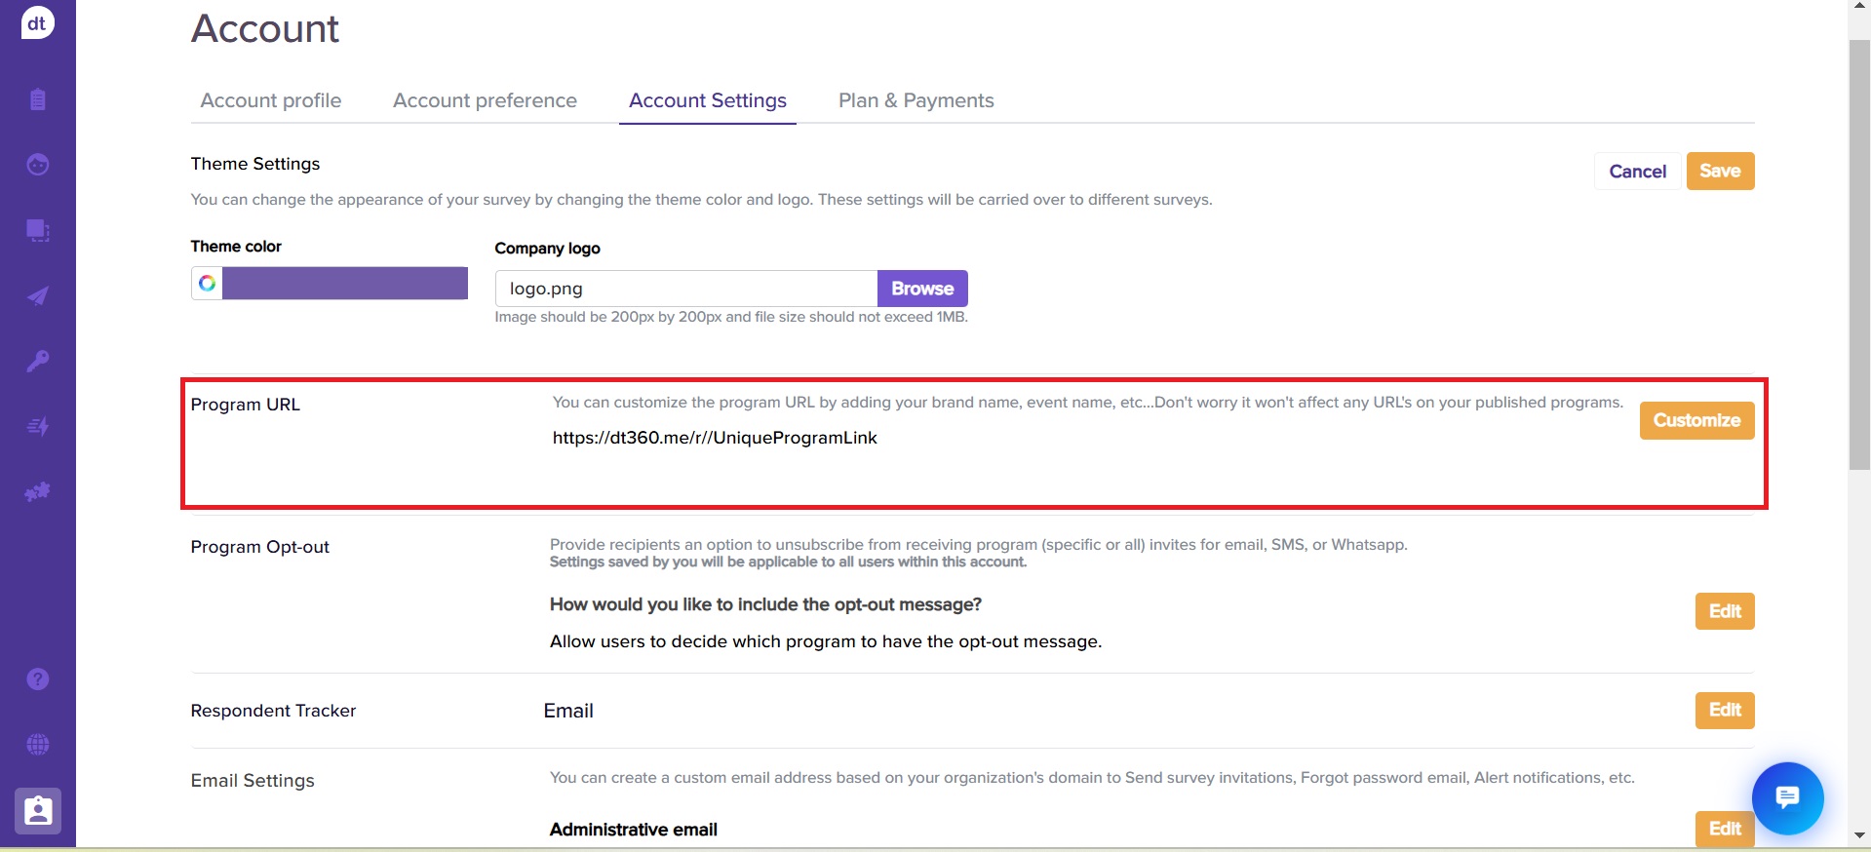Viewport: 1871px width, 852px height.
Task: Customize the Program URL
Action: tap(1696, 421)
